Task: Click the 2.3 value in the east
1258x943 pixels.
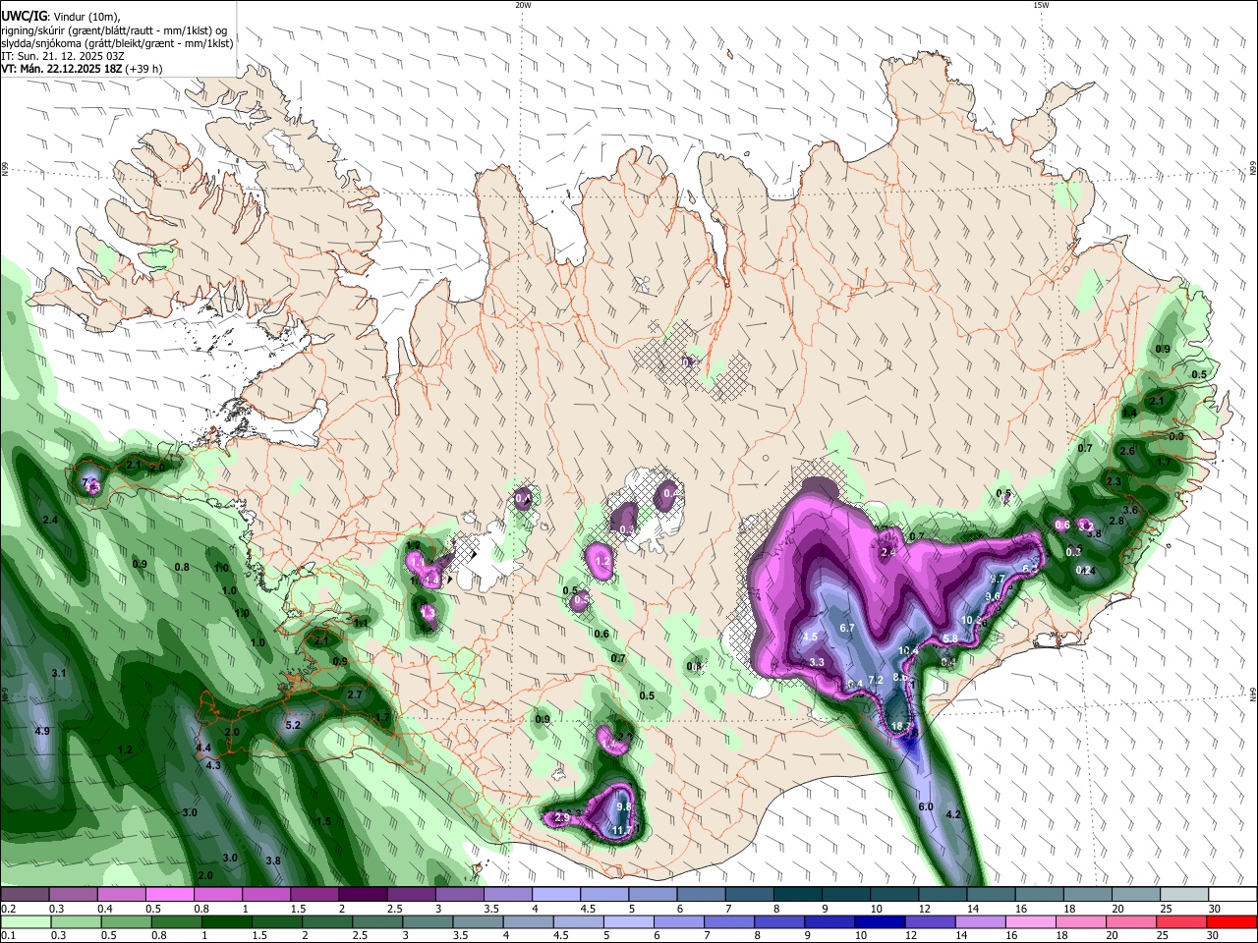Action: (x=1114, y=481)
